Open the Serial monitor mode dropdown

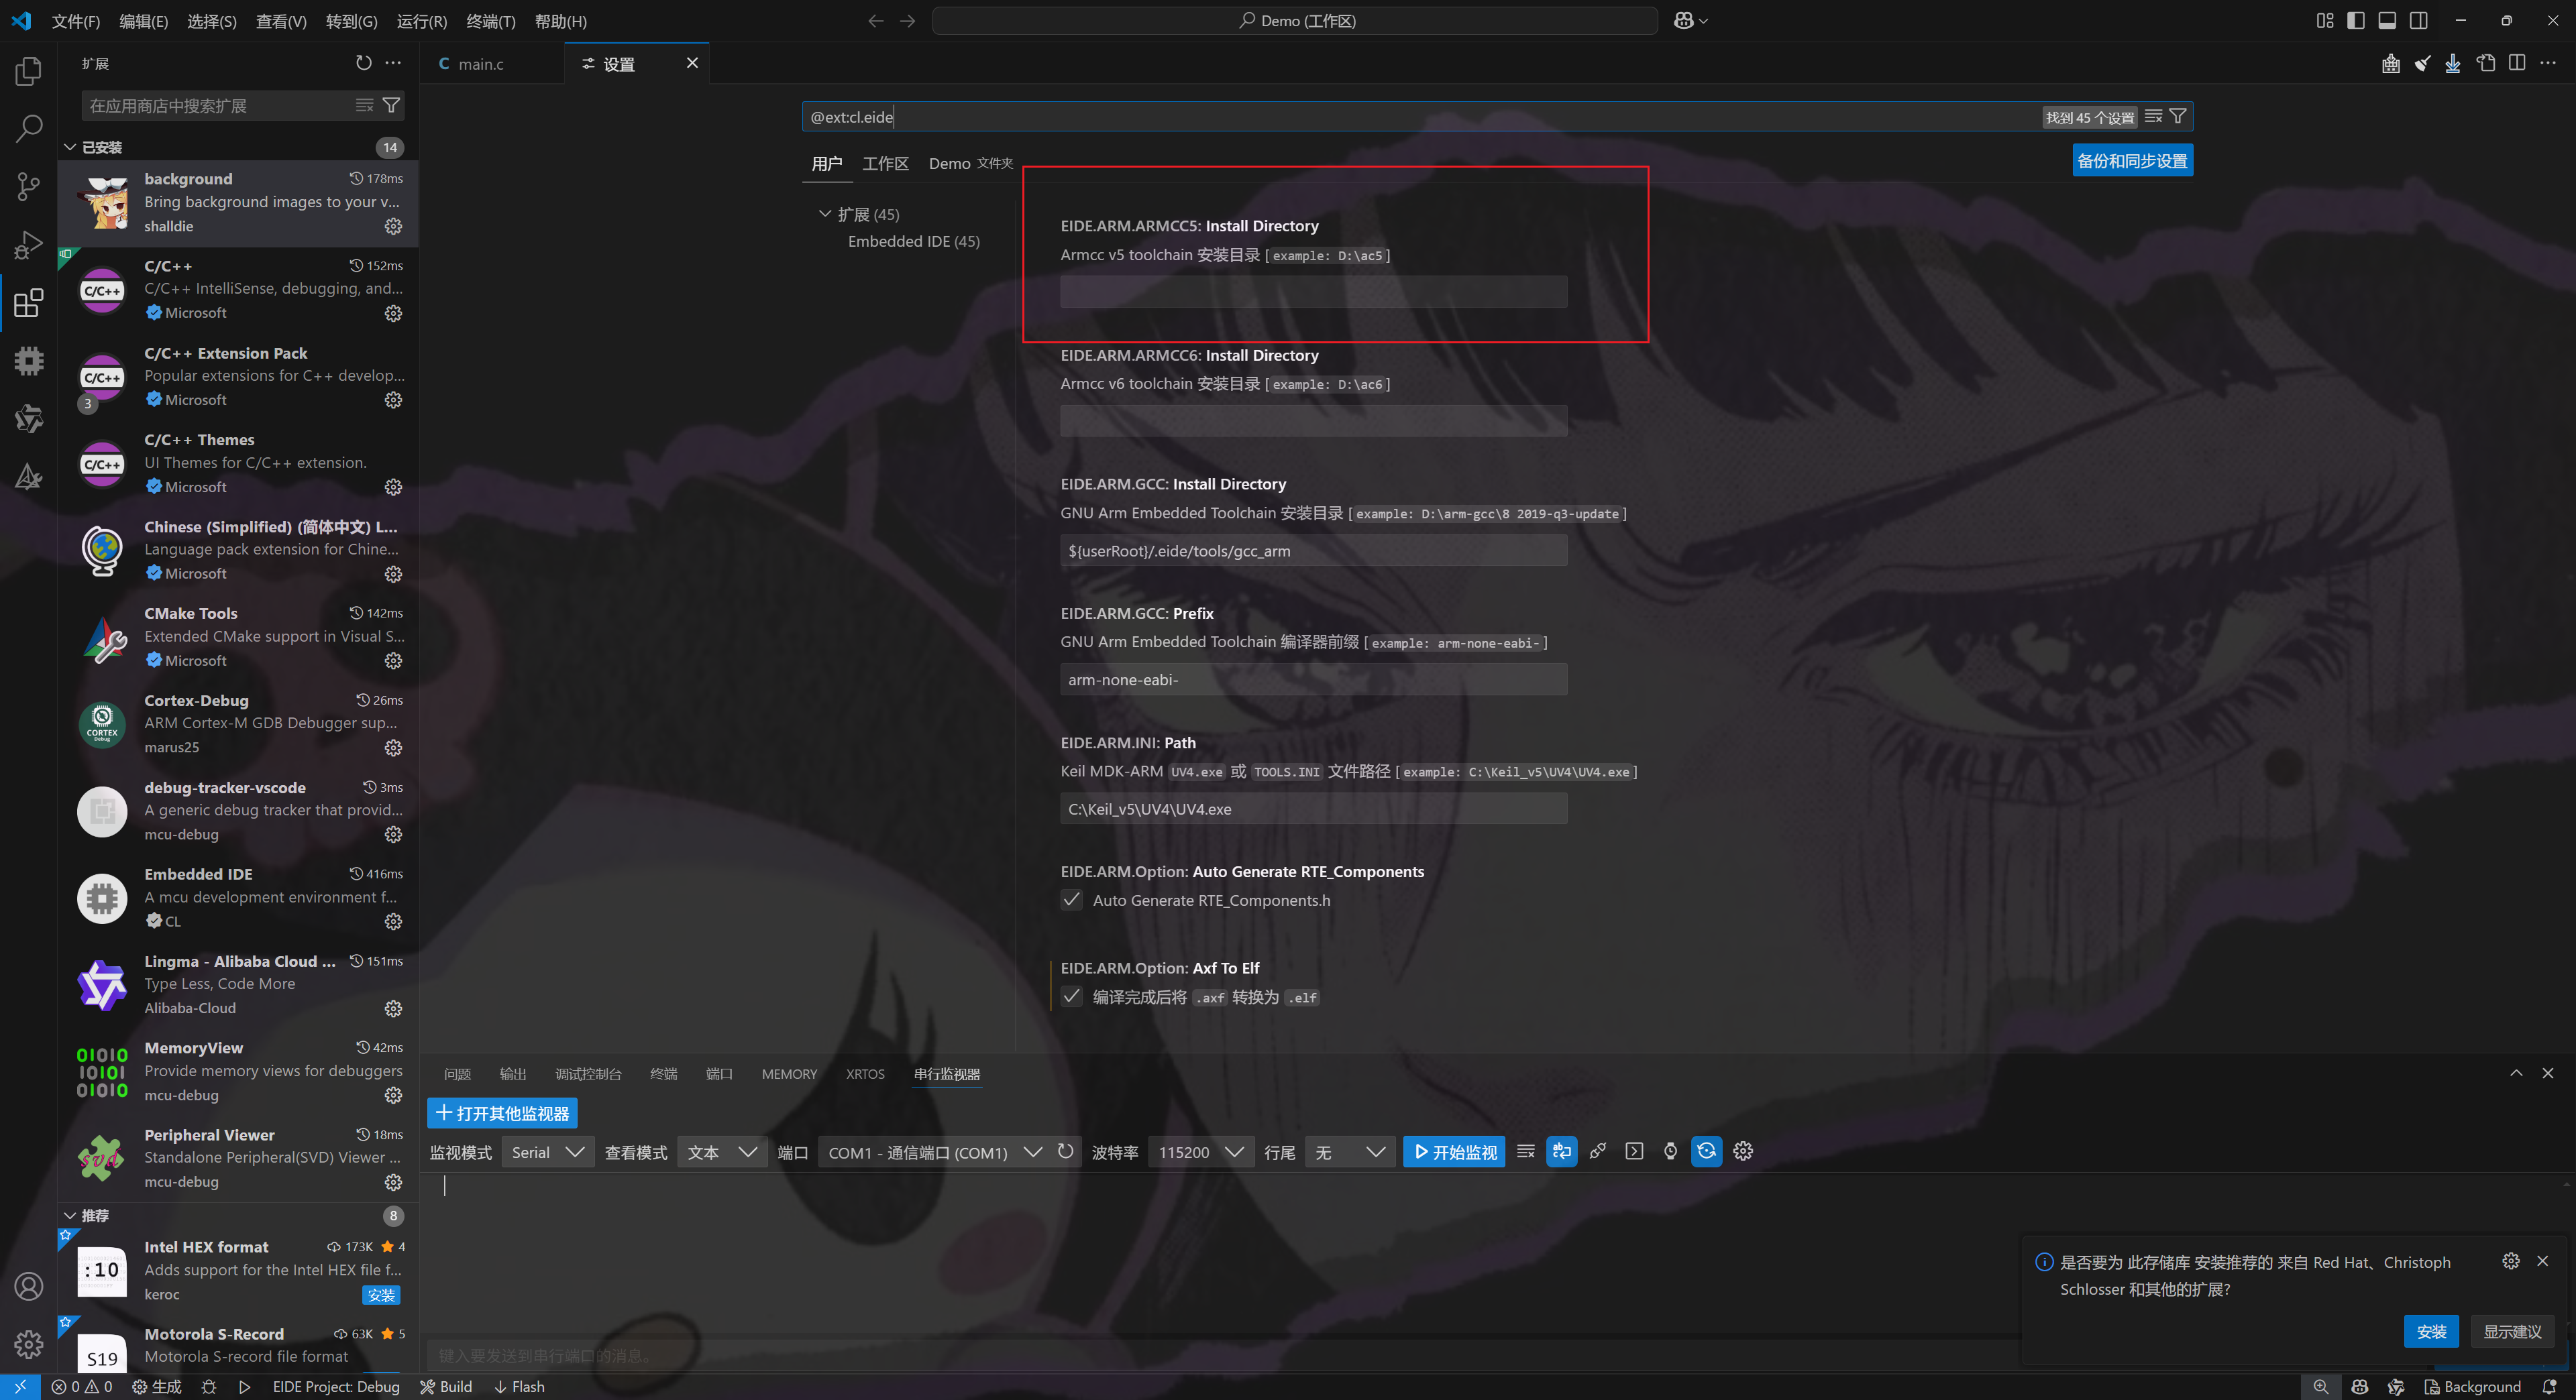point(548,1152)
